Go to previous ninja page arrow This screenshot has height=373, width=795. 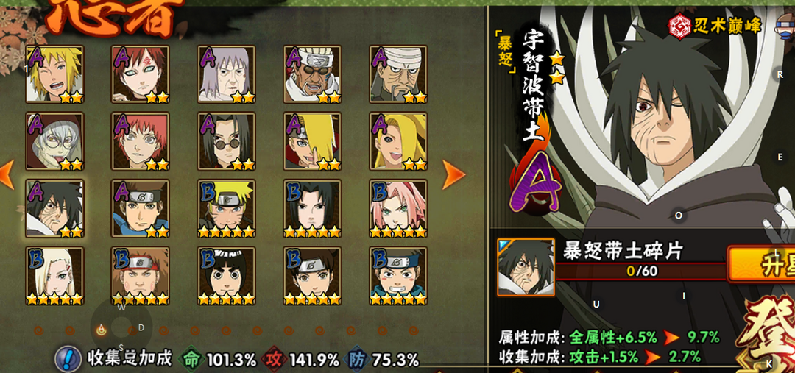click(x=7, y=175)
